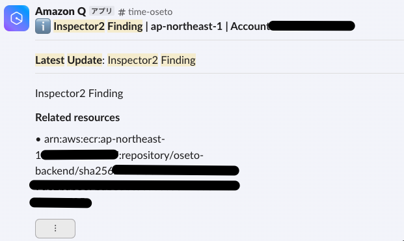The height and width of the screenshot is (241, 404).
Task: Click the アプリ app badge
Action: 101,11
